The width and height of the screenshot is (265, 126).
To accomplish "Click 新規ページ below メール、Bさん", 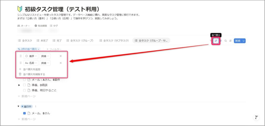I will [x=27, y=119].
